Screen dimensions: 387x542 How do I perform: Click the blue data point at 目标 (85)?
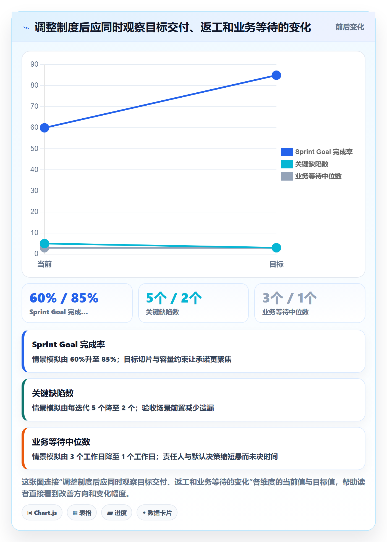point(276,75)
